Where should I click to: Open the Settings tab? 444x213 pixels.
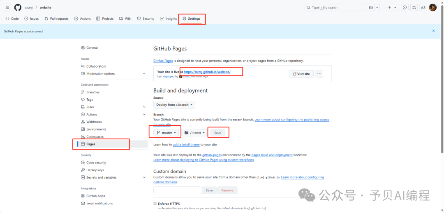[192, 18]
